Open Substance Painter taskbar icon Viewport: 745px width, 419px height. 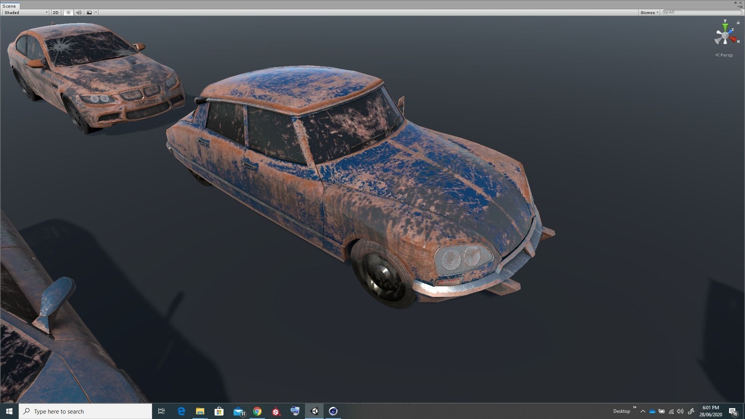coord(276,411)
